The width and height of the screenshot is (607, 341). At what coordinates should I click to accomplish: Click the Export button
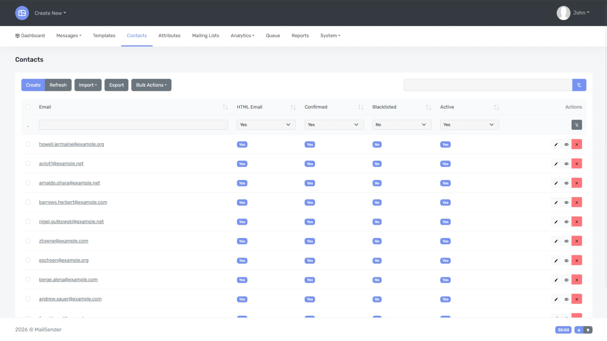pos(116,85)
